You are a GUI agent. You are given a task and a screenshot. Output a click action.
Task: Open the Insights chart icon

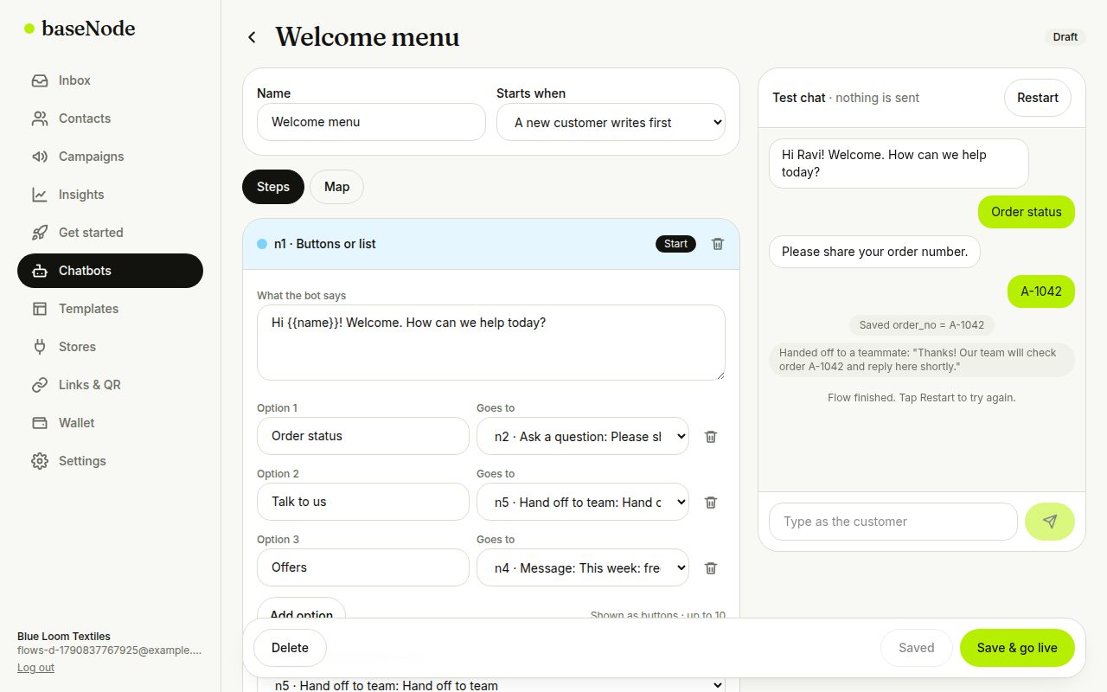[x=40, y=195]
